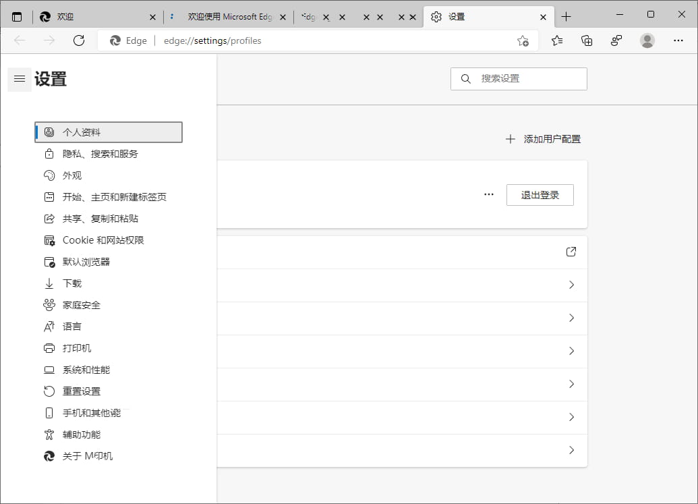Go to Cookie 和网站权限 settings
Viewport: 698px width, 504px height.
(103, 240)
